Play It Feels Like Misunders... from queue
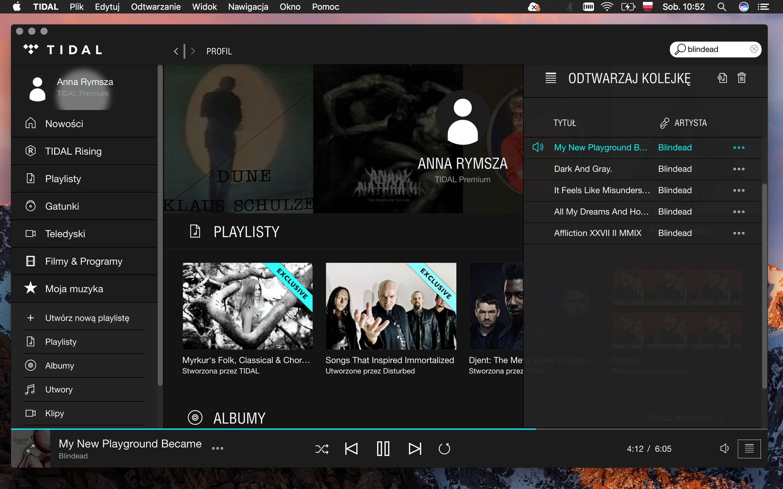The width and height of the screenshot is (783, 489). [602, 190]
